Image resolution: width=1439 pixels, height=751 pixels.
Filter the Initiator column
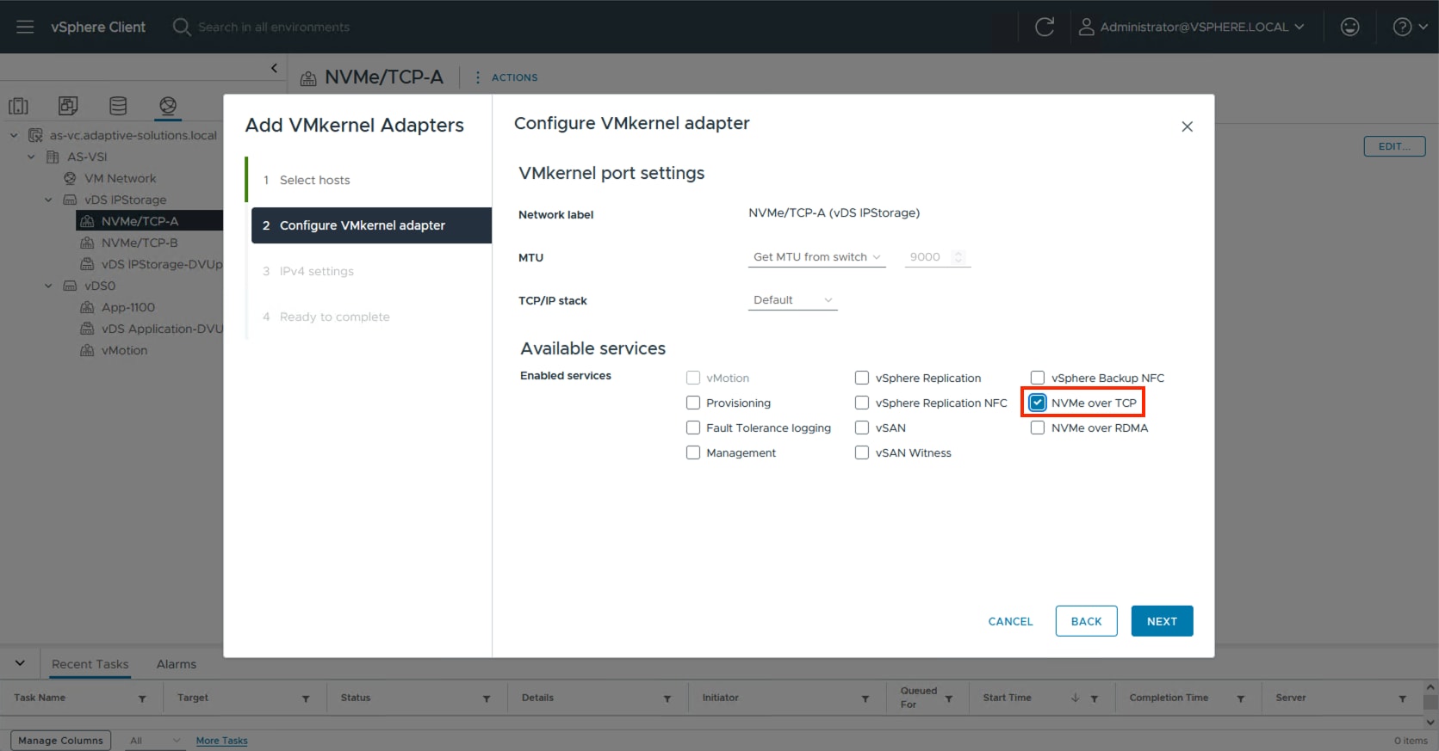coord(865,699)
